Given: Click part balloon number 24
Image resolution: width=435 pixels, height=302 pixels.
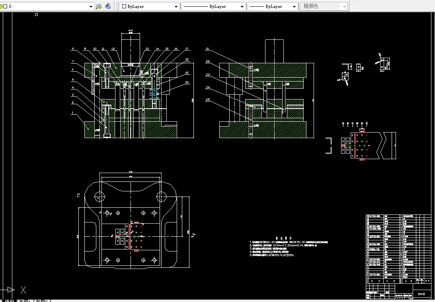Looking at the screenshot, I should (208, 87).
